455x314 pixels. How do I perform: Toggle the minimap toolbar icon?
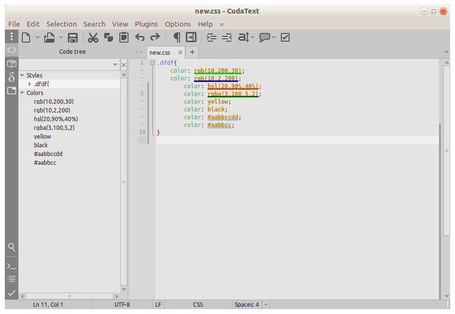click(x=191, y=37)
